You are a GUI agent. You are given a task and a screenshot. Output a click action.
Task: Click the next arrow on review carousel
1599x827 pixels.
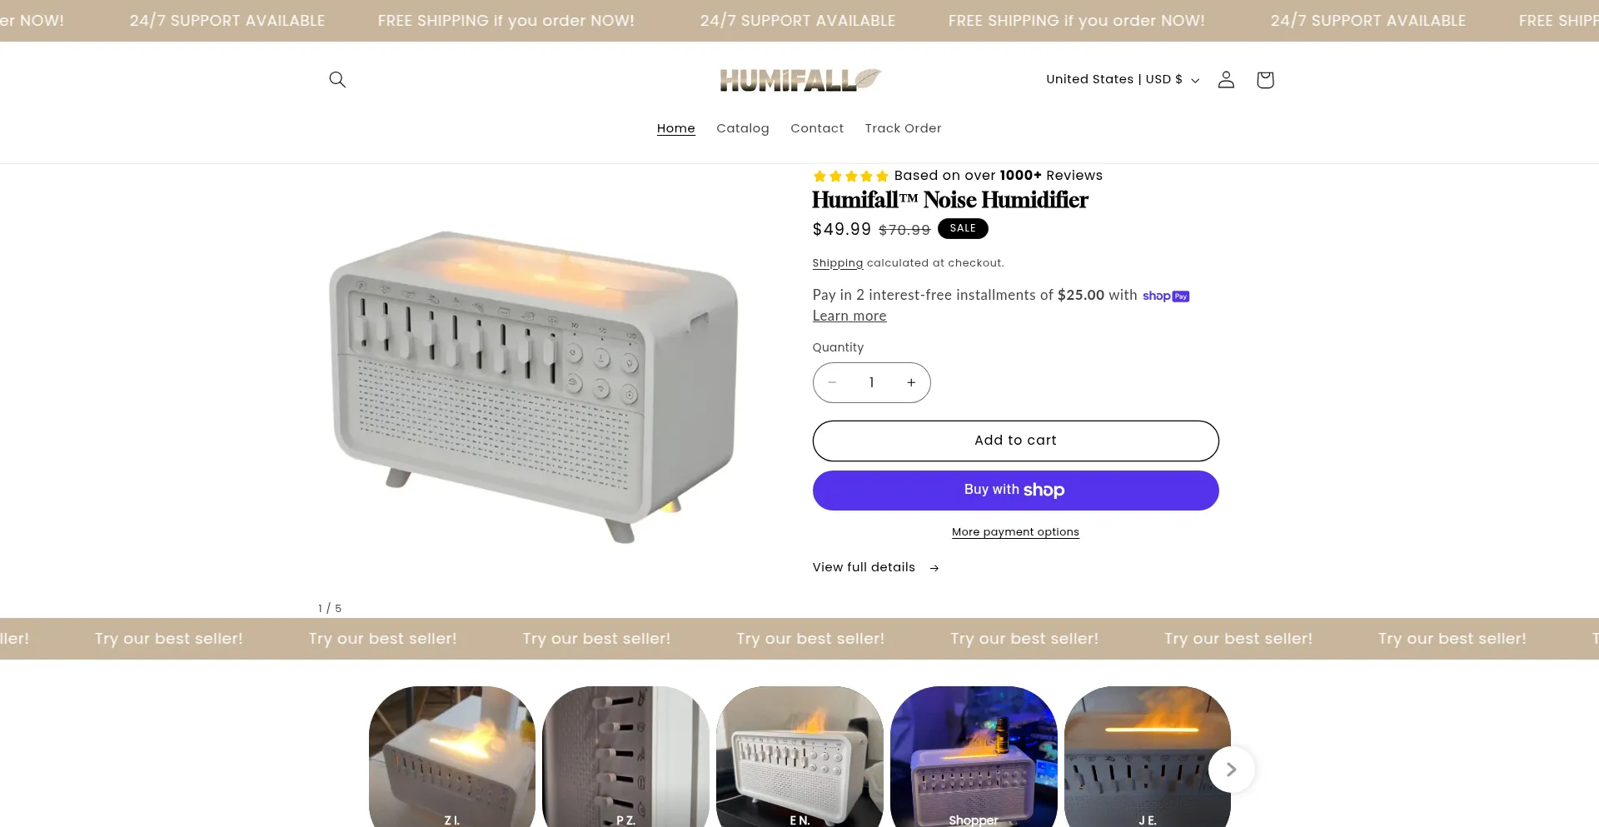point(1231,770)
